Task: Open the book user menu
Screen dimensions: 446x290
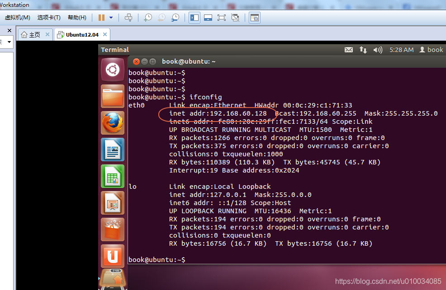Action: tap(431, 50)
